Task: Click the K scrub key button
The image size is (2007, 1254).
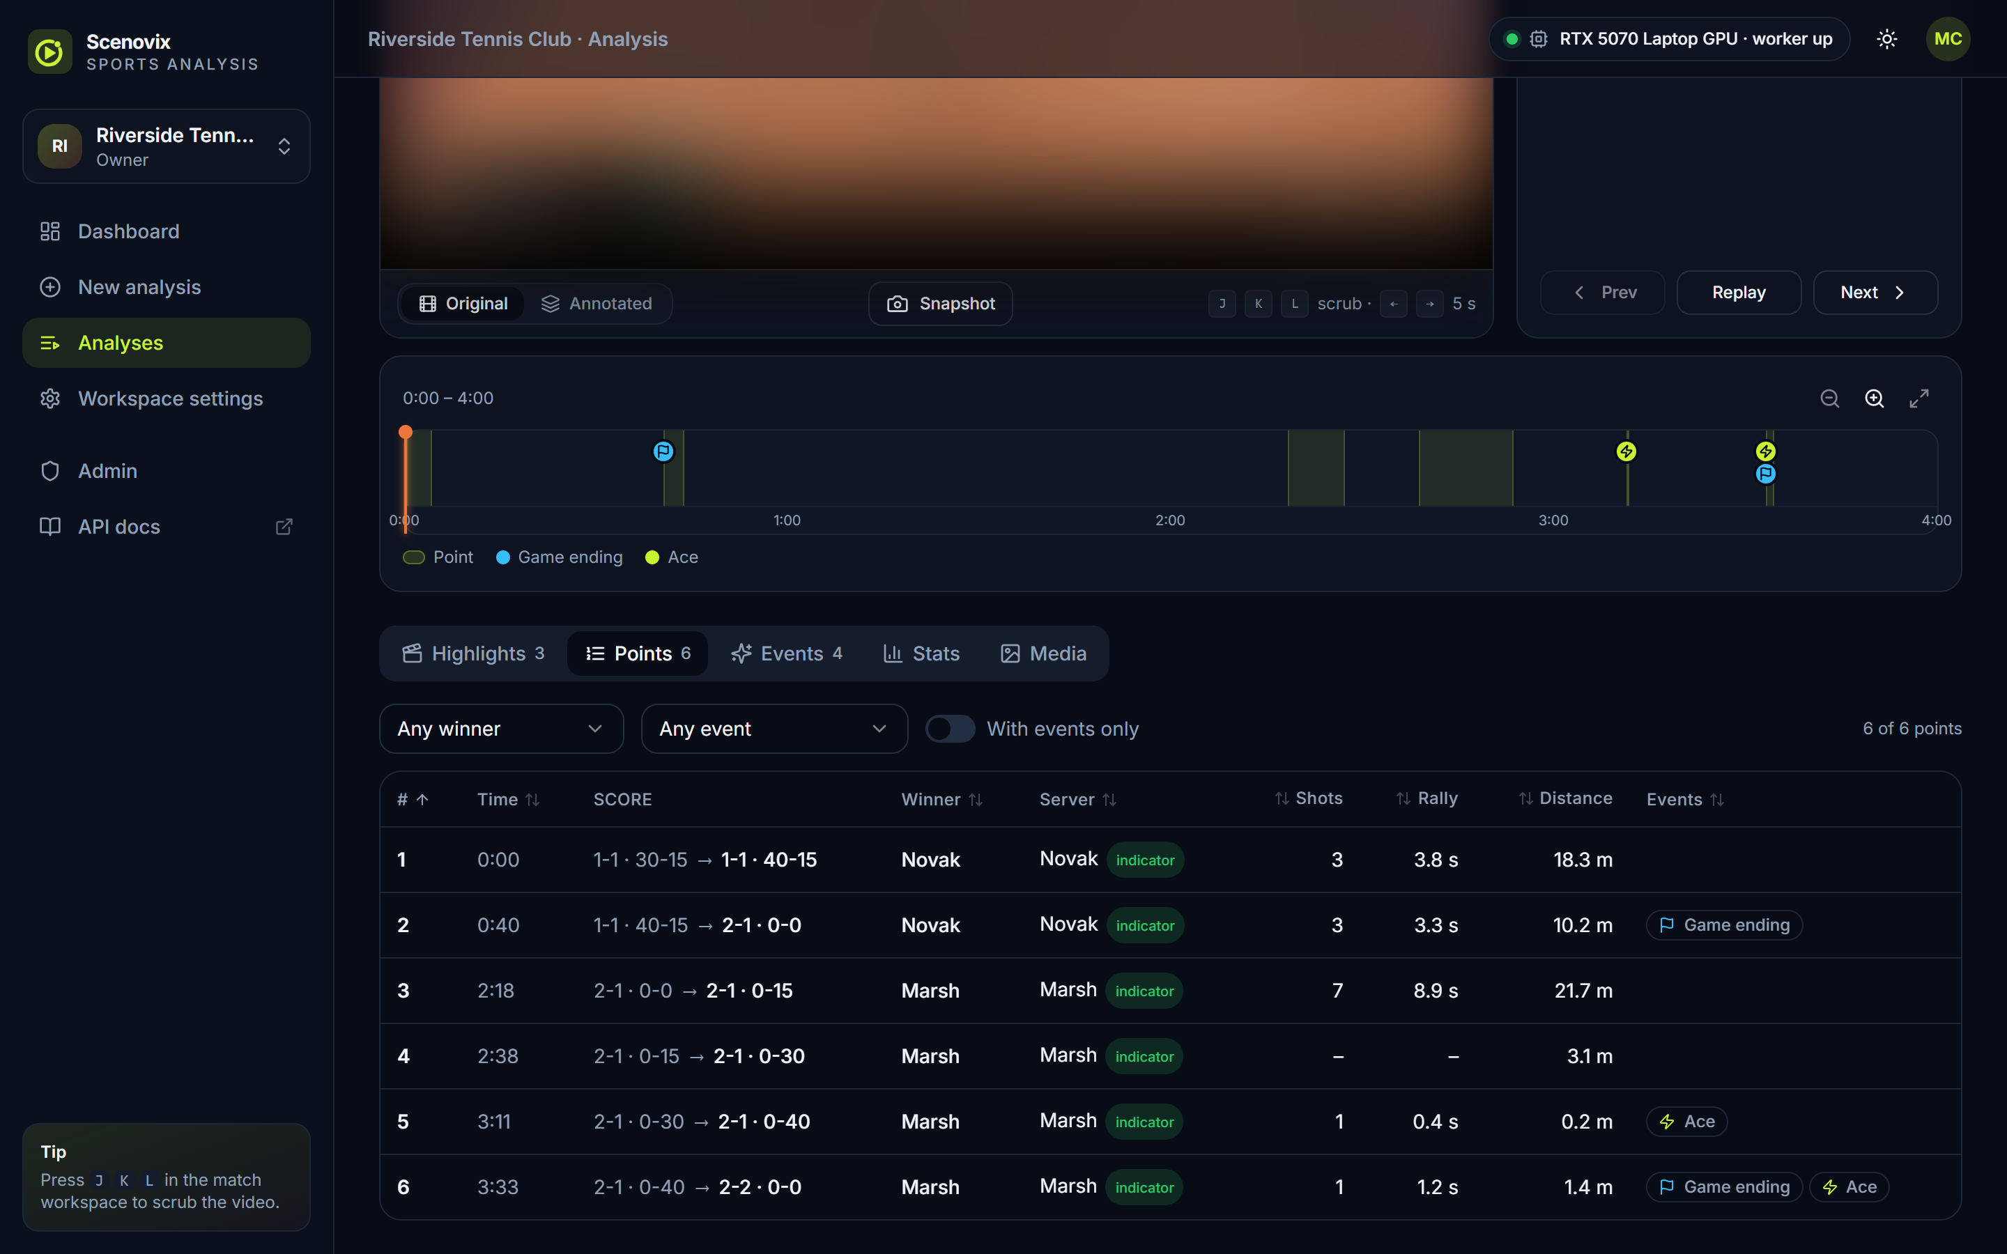Action: pyautogui.click(x=1258, y=304)
